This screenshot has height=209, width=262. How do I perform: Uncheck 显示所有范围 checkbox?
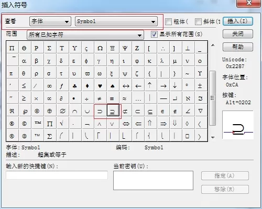click(154, 34)
